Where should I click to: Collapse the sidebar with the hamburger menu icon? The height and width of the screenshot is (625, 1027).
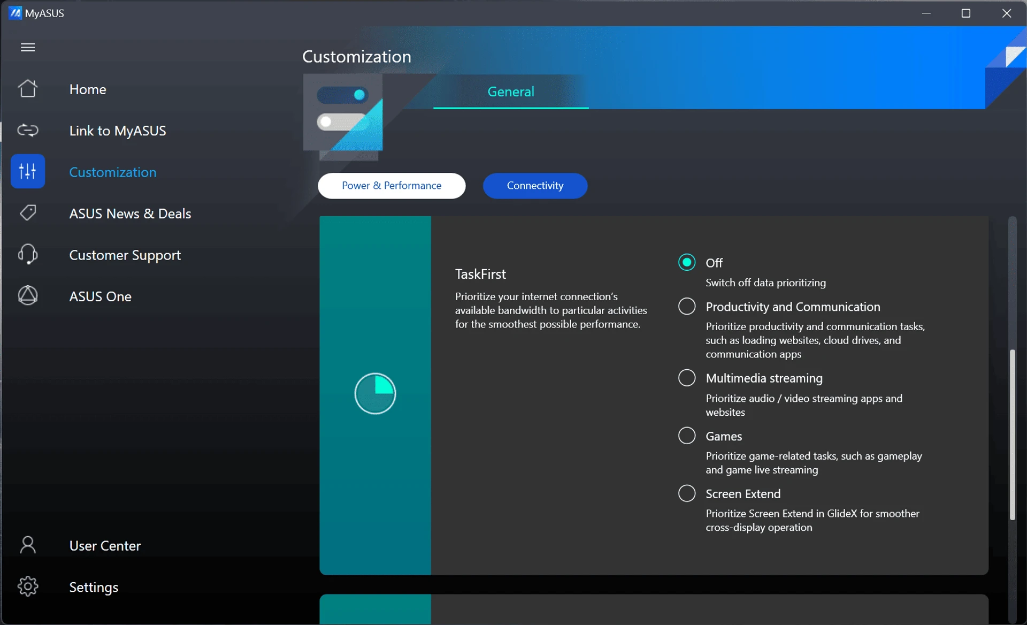click(x=28, y=48)
